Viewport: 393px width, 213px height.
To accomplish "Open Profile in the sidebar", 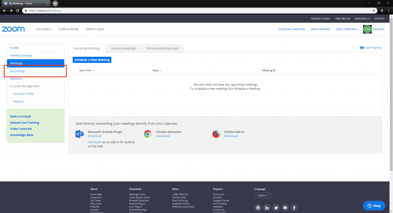I will 14,48.
